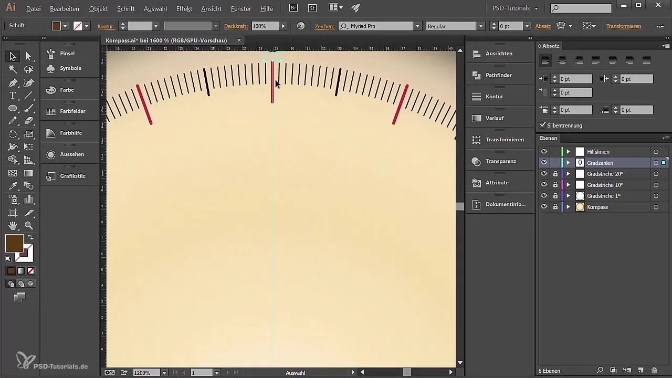The width and height of the screenshot is (672, 378).
Task: Select the Pen tool
Action: [x=13, y=82]
